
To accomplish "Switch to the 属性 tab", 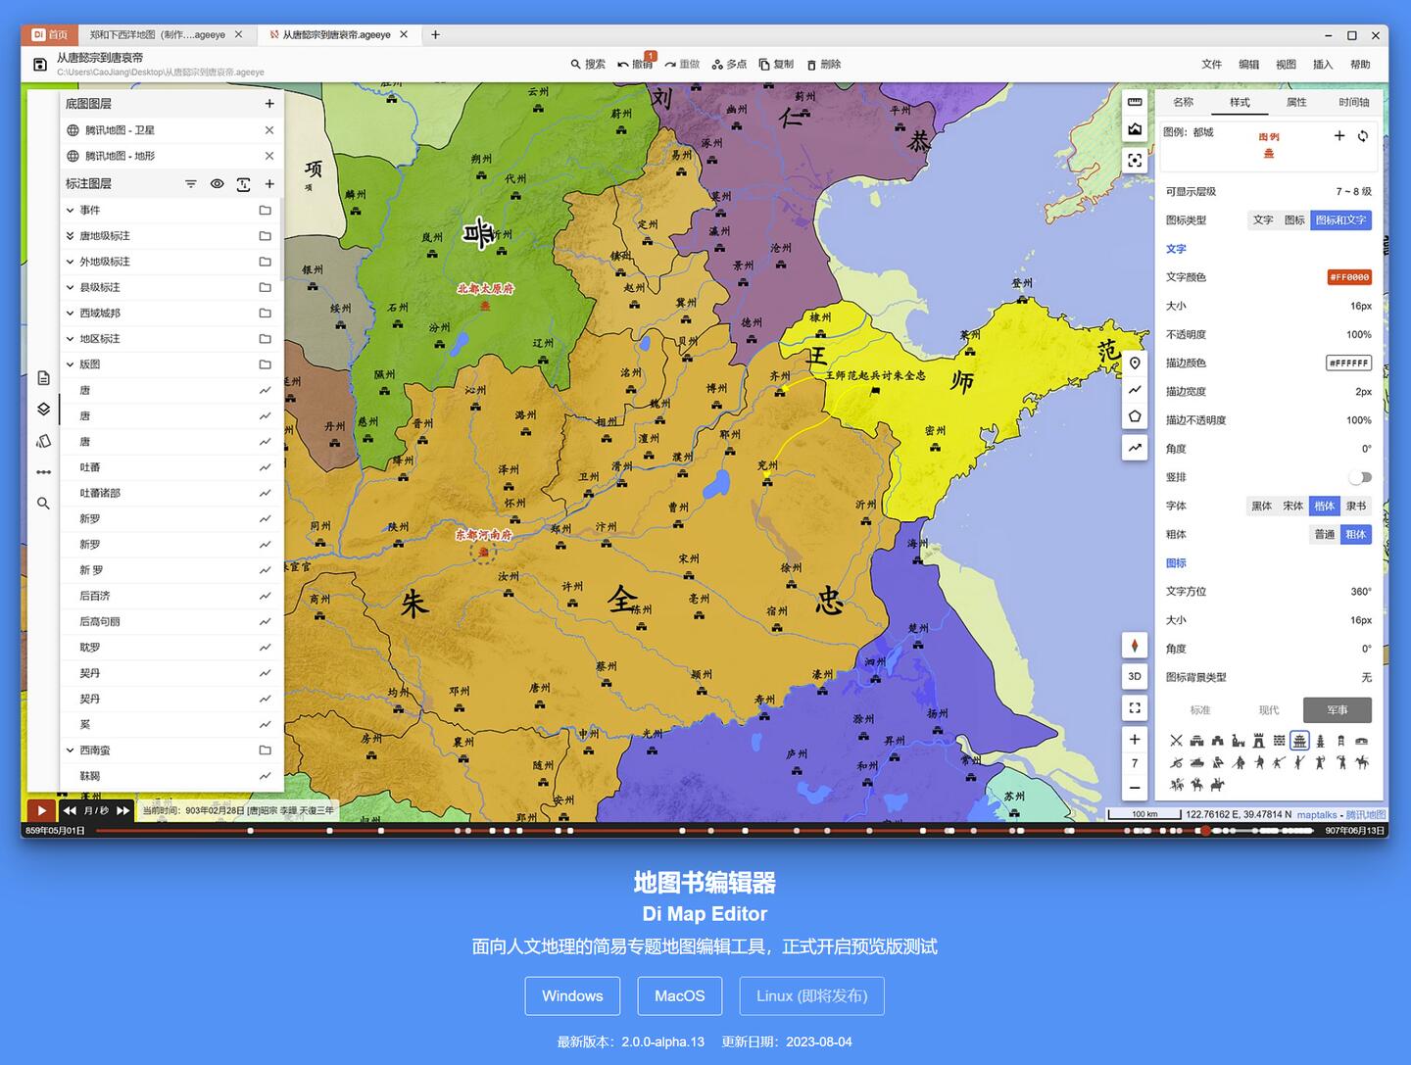I will point(1296,103).
